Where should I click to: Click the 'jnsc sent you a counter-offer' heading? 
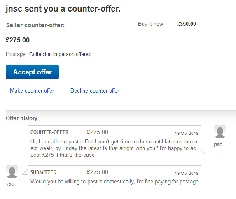pos(63,9)
